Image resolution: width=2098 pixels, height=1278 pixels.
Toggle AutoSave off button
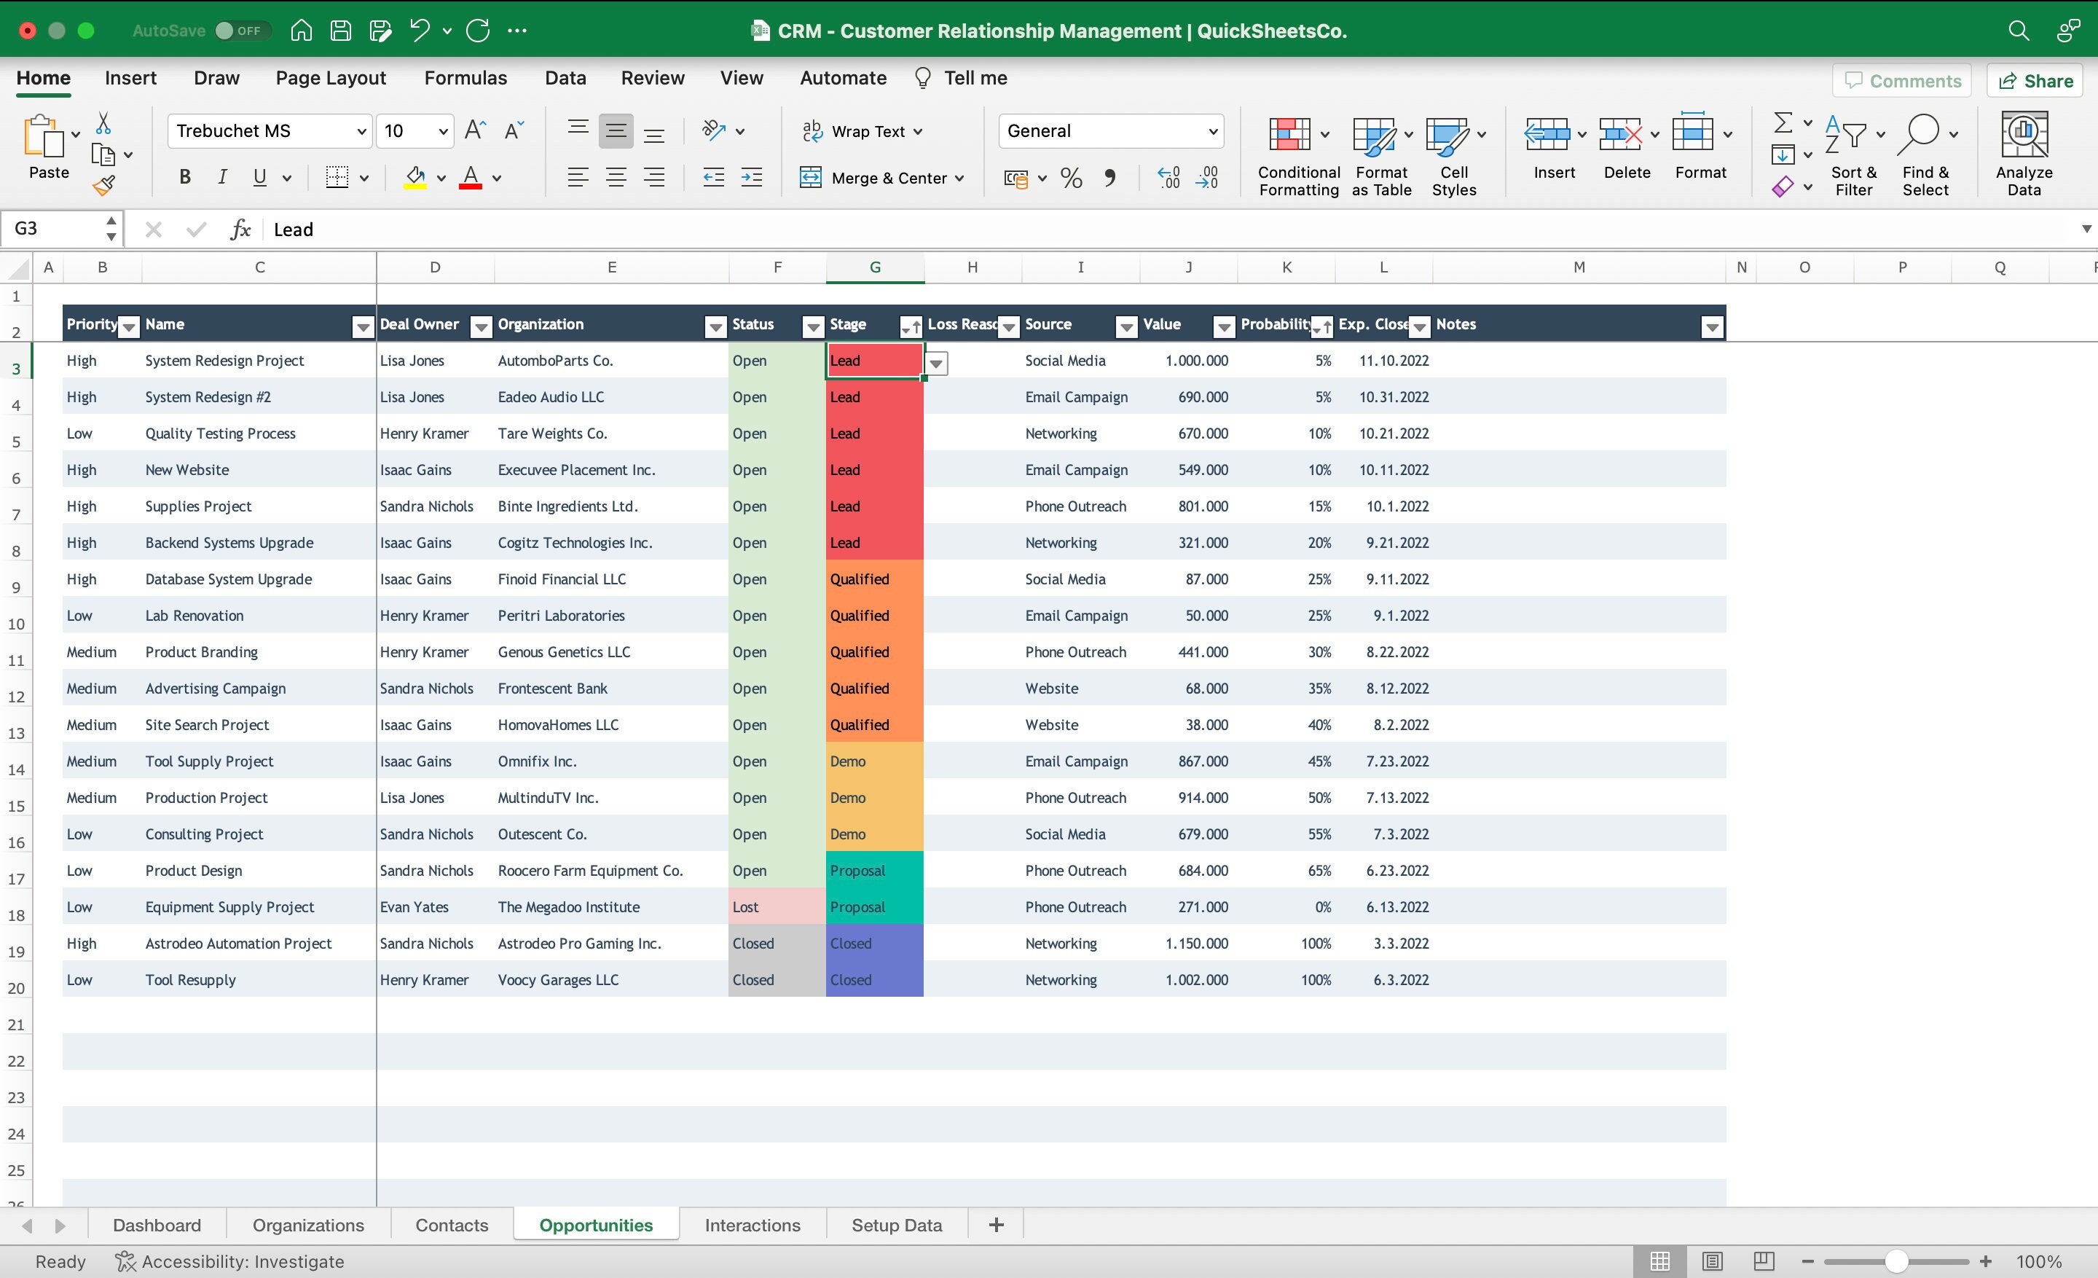click(232, 30)
